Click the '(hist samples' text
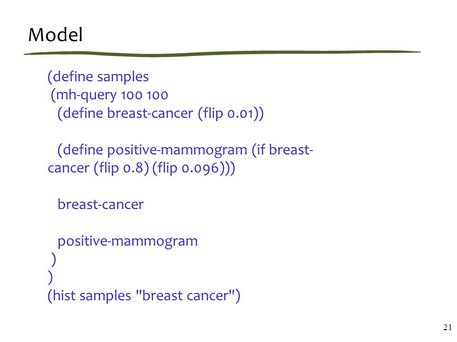Image resolution: width=457 pixels, height=342 pixels. pos(89,296)
